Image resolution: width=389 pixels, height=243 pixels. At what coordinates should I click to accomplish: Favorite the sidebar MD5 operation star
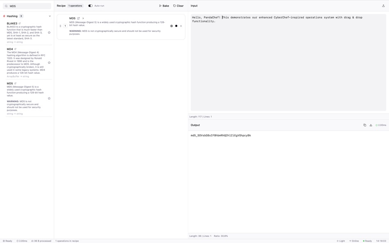(x=49, y=99)
